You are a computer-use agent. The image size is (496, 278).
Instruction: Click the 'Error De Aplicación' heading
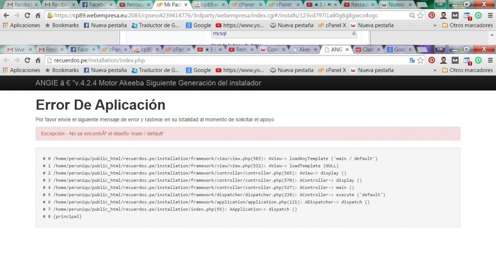tap(101, 105)
